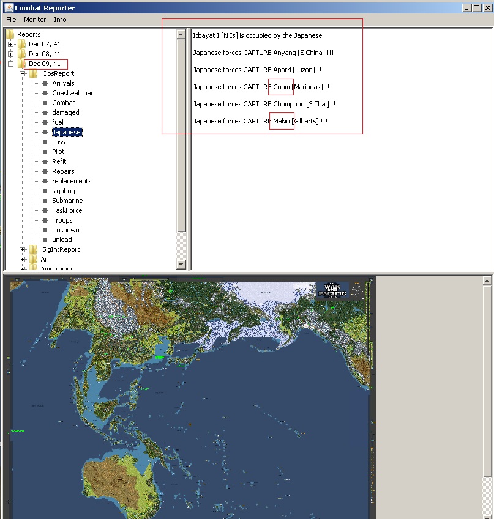
Task: Open the Combat report
Action: (63, 103)
